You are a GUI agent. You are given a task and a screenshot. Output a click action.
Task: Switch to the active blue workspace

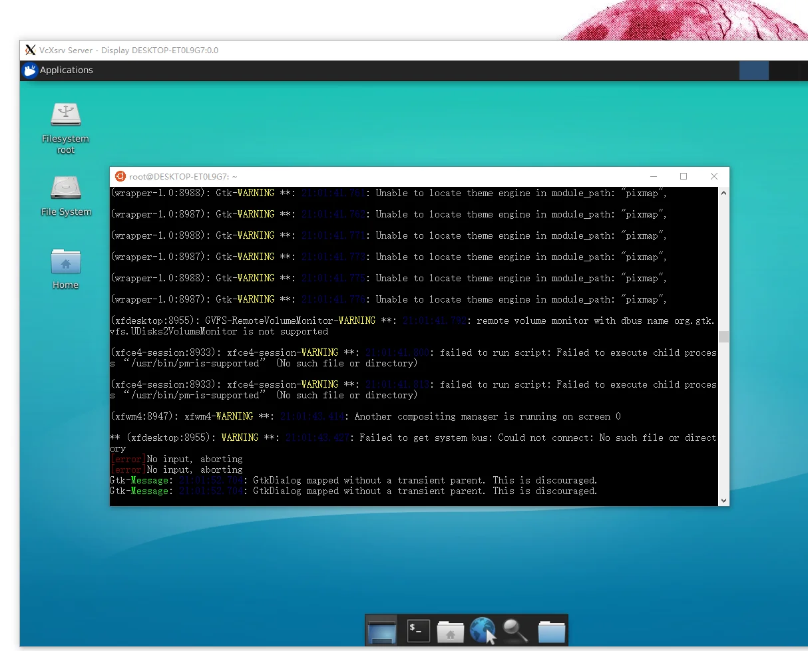point(753,70)
